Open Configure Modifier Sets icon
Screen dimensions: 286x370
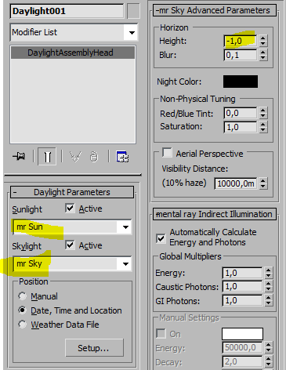122,157
